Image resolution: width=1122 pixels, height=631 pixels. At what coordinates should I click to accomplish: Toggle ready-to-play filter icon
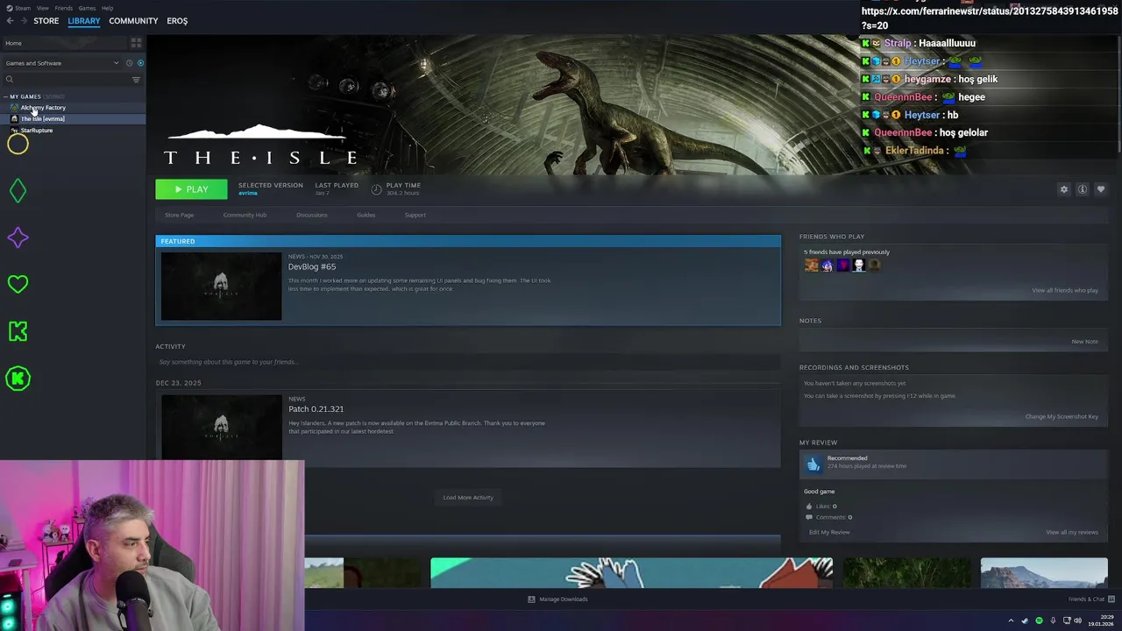click(140, 63)
